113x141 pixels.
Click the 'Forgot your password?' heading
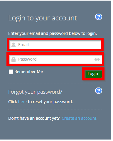(35, 92)
